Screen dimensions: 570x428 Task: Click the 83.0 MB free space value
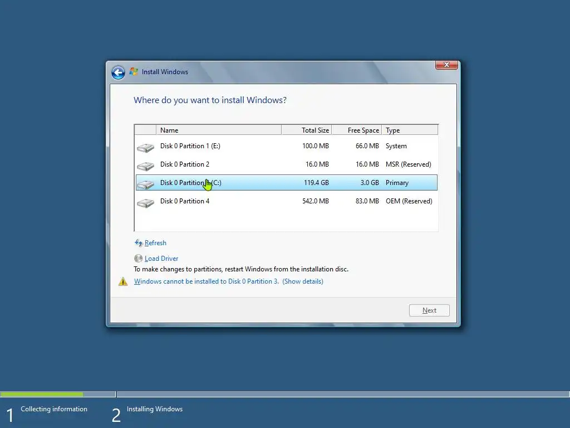tap(367, 201)
